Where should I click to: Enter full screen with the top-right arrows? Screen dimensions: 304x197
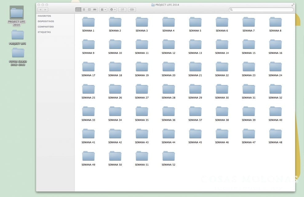pos(293,5)
